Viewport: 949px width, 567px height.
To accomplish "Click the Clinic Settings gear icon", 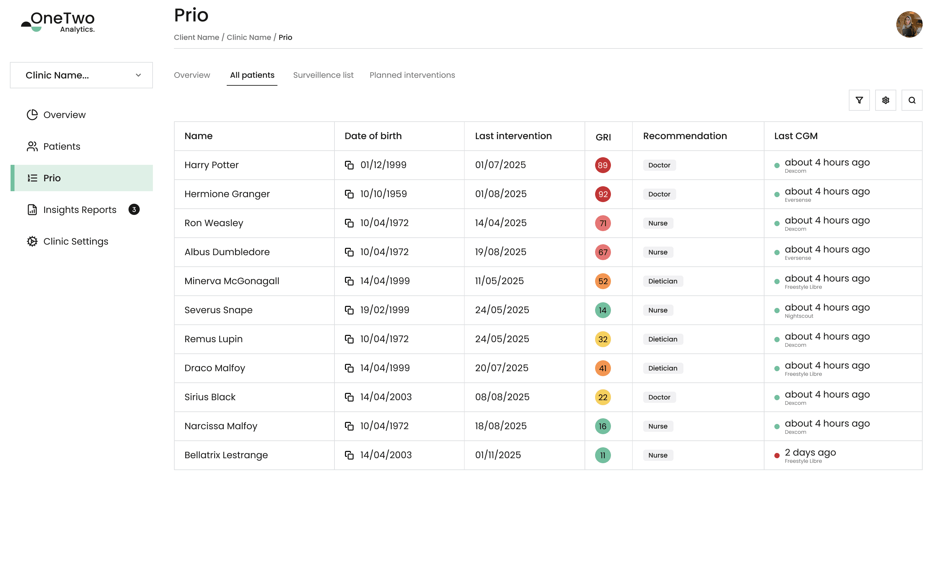I will [32, 242].
